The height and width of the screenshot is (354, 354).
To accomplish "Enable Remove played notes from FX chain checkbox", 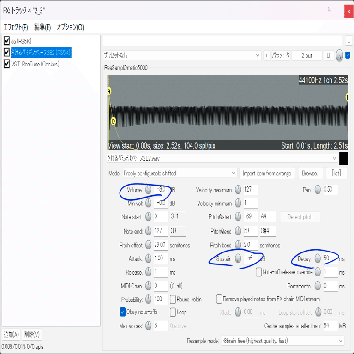I will click(x=219, y=299).
